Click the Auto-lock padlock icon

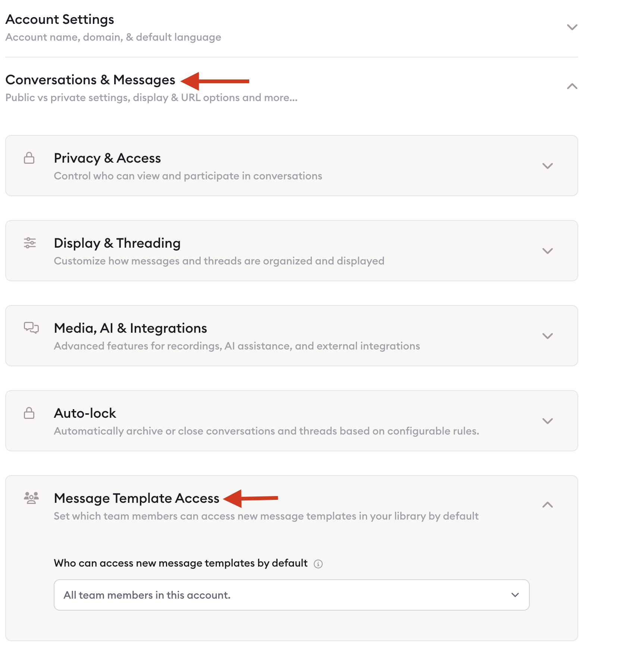pyautogui.click(x=29, y=413)
